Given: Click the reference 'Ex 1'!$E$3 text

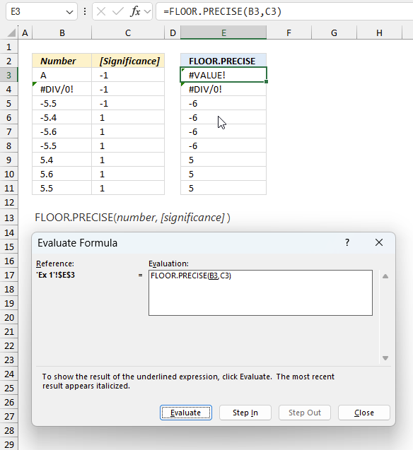Looking at the screenshot, I should [x=55, y=275].
